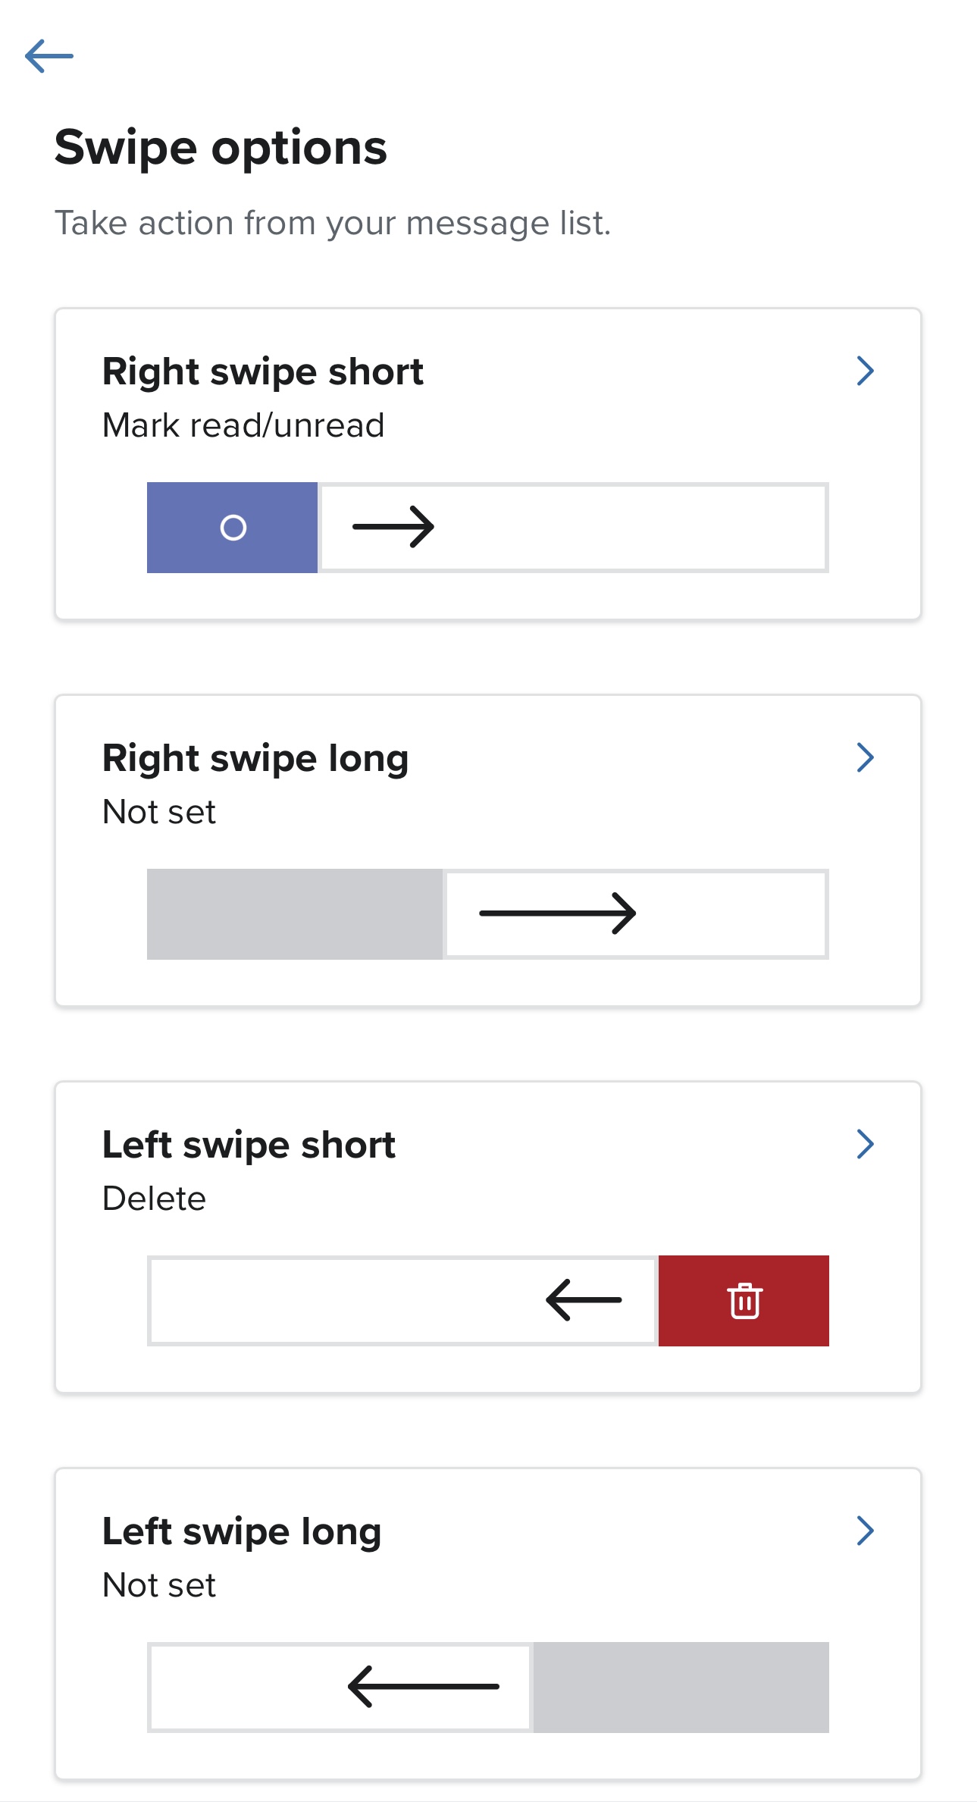977x1802 pixels.
Task: Click gray block in Right swipe long
Action: (x=294, y=914)
